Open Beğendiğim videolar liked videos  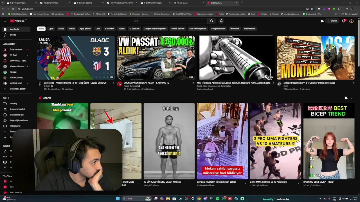16,120
